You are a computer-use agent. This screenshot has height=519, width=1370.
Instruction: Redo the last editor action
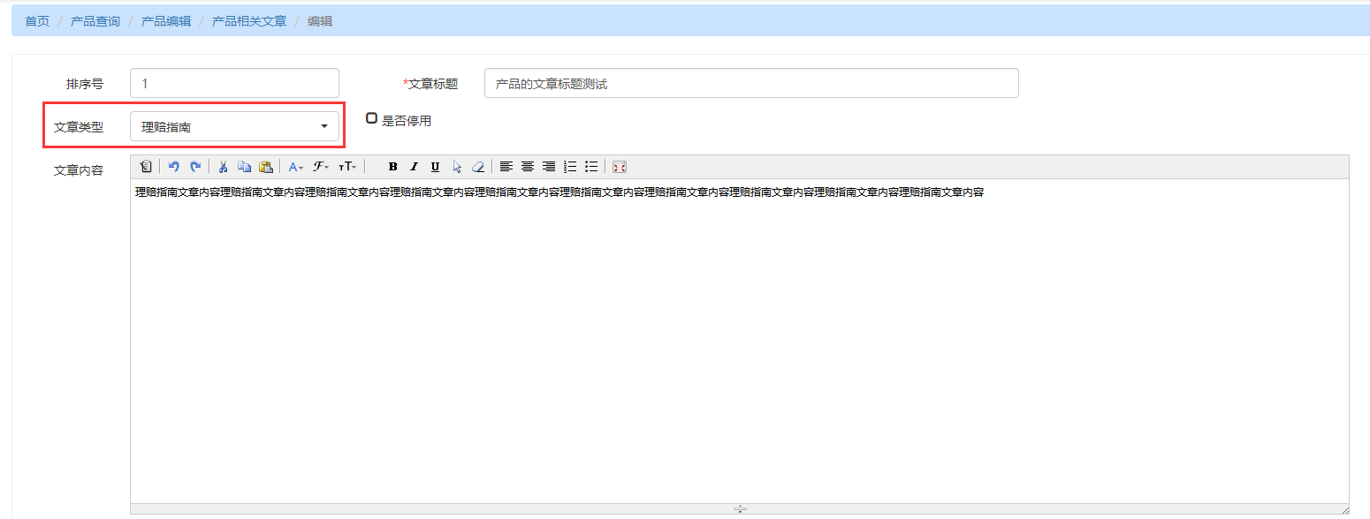click(x=195, y=166)
